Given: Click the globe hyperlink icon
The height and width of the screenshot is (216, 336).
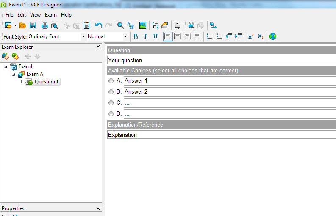Looking at the screenshot, I should [273, 36].
